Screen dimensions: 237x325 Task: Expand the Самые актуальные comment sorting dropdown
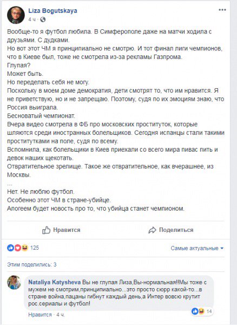click(x=197, y=248)
